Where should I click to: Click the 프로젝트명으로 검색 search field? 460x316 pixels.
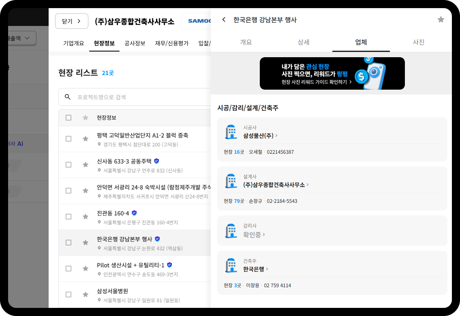coord(135,97)
